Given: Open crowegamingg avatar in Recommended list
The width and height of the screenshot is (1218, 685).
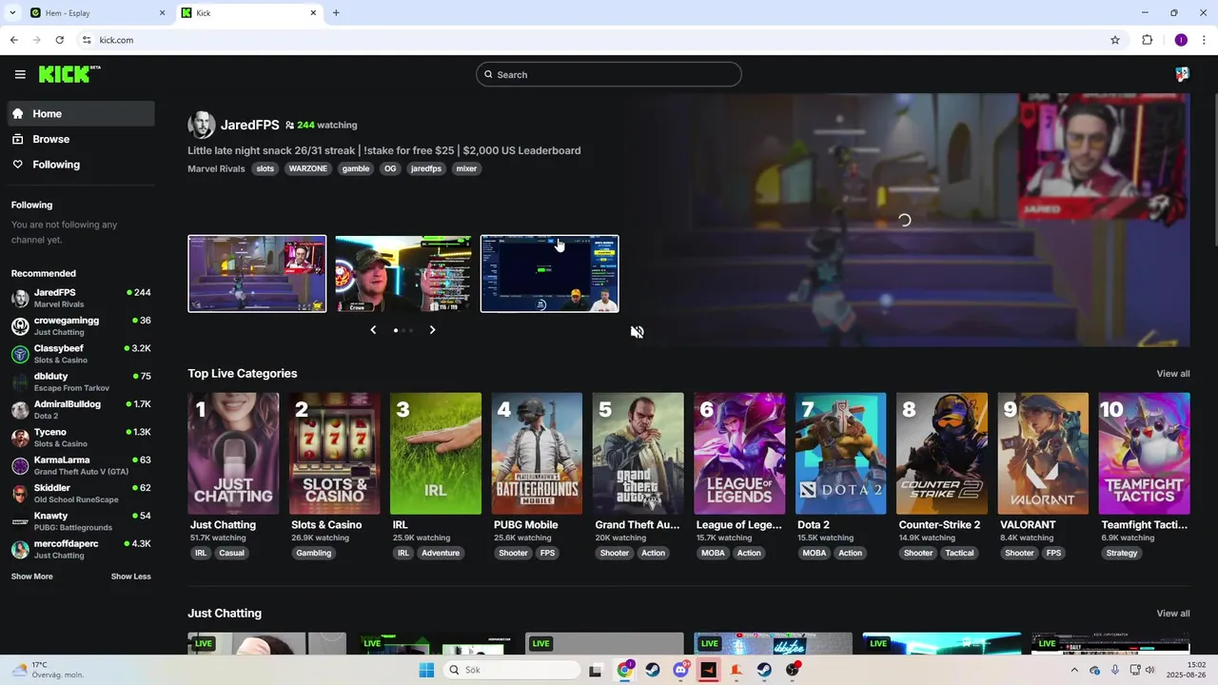Looking at the screenshot, I should (20, 326).
